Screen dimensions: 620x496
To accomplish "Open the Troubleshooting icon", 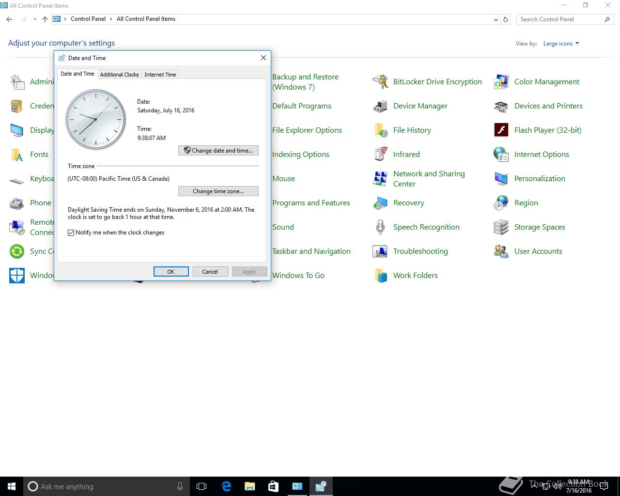I will (x=380, y=251).
